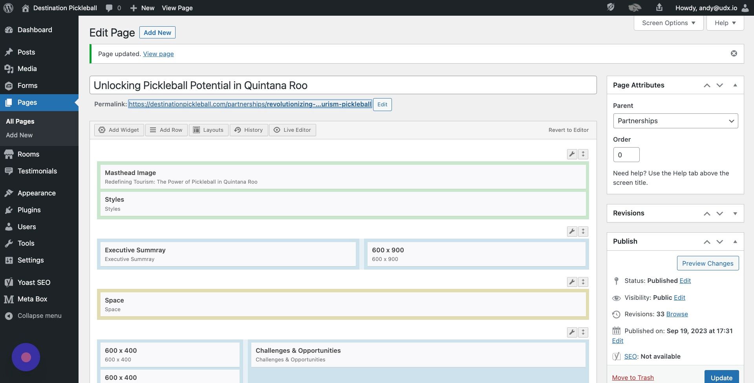The image size is (754, 383).
Task: Move Revisions panel down
Action: [x=719, y=213]
